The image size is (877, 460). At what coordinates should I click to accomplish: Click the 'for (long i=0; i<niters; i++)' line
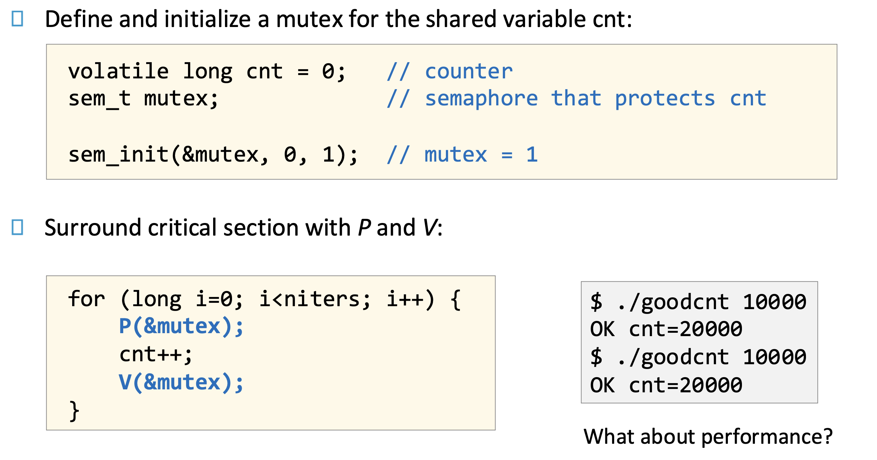coord(264,299)
